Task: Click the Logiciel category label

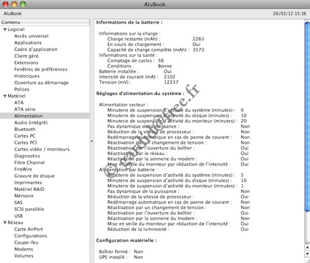Action: point(16,29)
